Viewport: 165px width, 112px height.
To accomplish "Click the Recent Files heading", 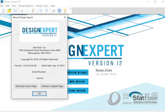I will (104, 70).
